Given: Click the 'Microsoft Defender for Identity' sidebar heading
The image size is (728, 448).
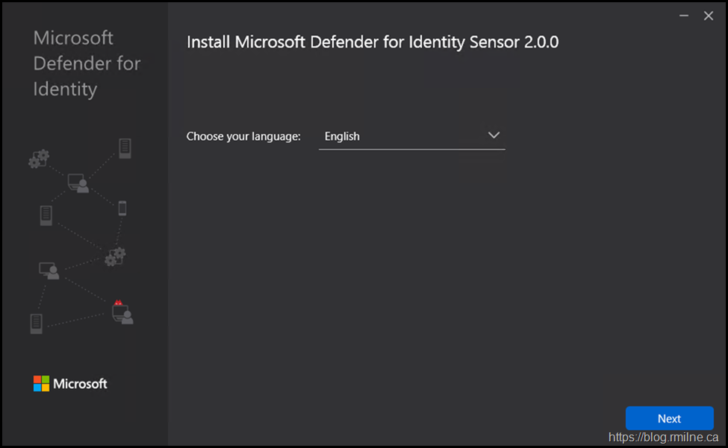Looking at the screenshot, I should (87, 63).
